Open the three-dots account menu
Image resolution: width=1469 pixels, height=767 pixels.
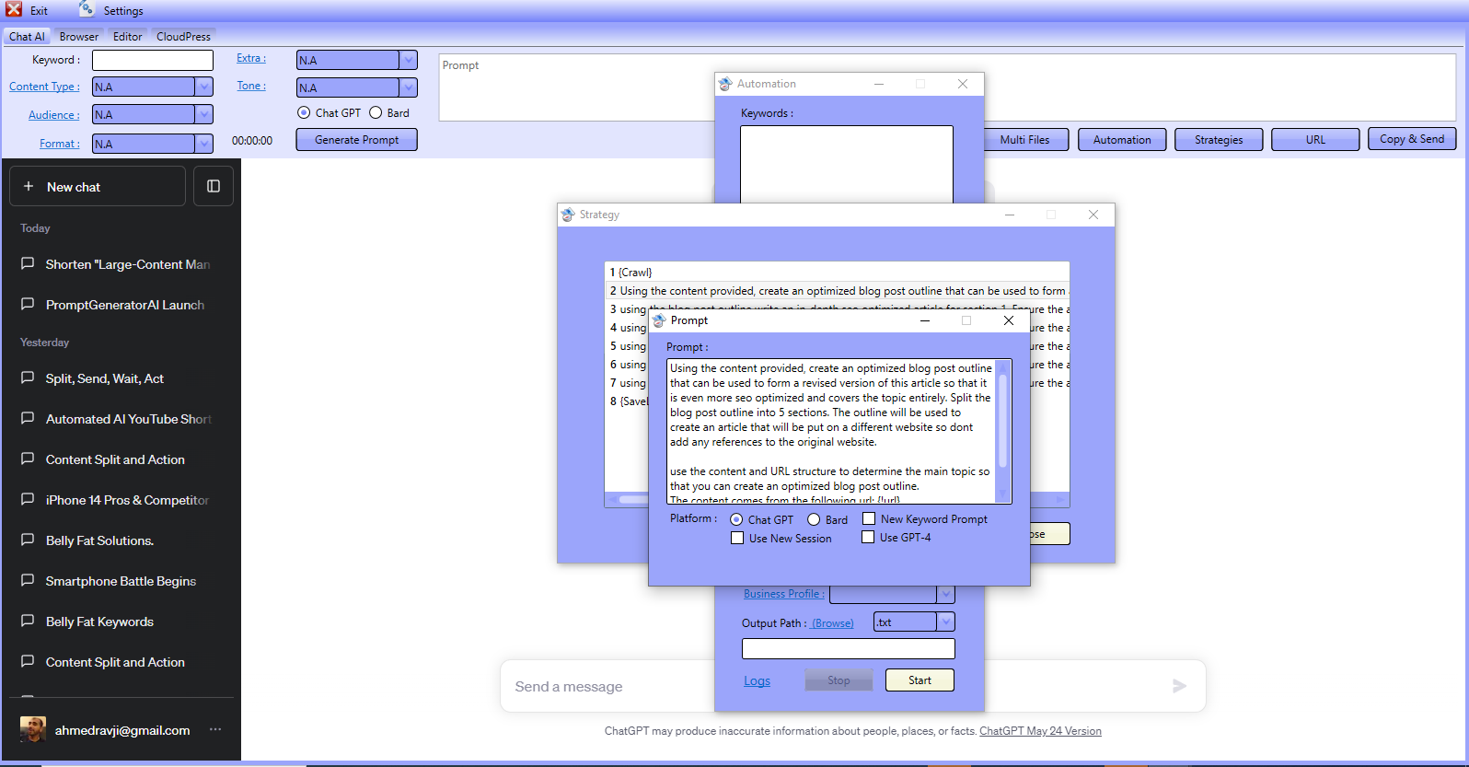(215, 729)
